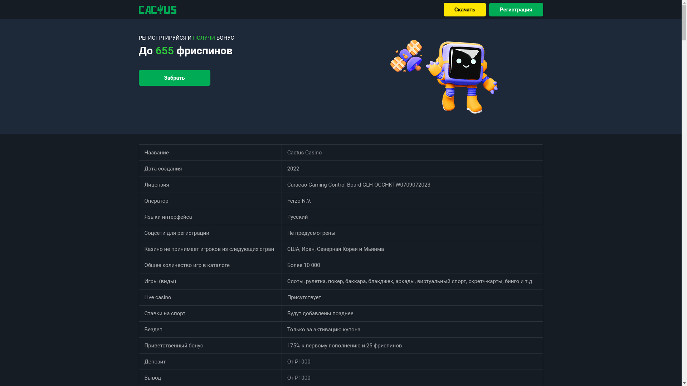Click 'Казино не принимает игроков' label

[x=210, y=249]
